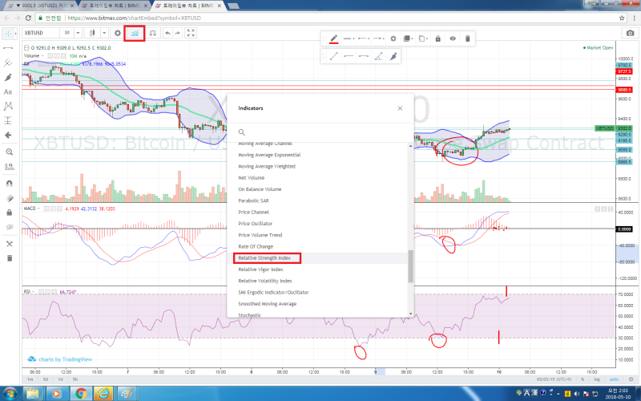Expand the Volume indicator legend dropdown
Viewport: 641px width, 401px height.
click(x=42, y=55)
